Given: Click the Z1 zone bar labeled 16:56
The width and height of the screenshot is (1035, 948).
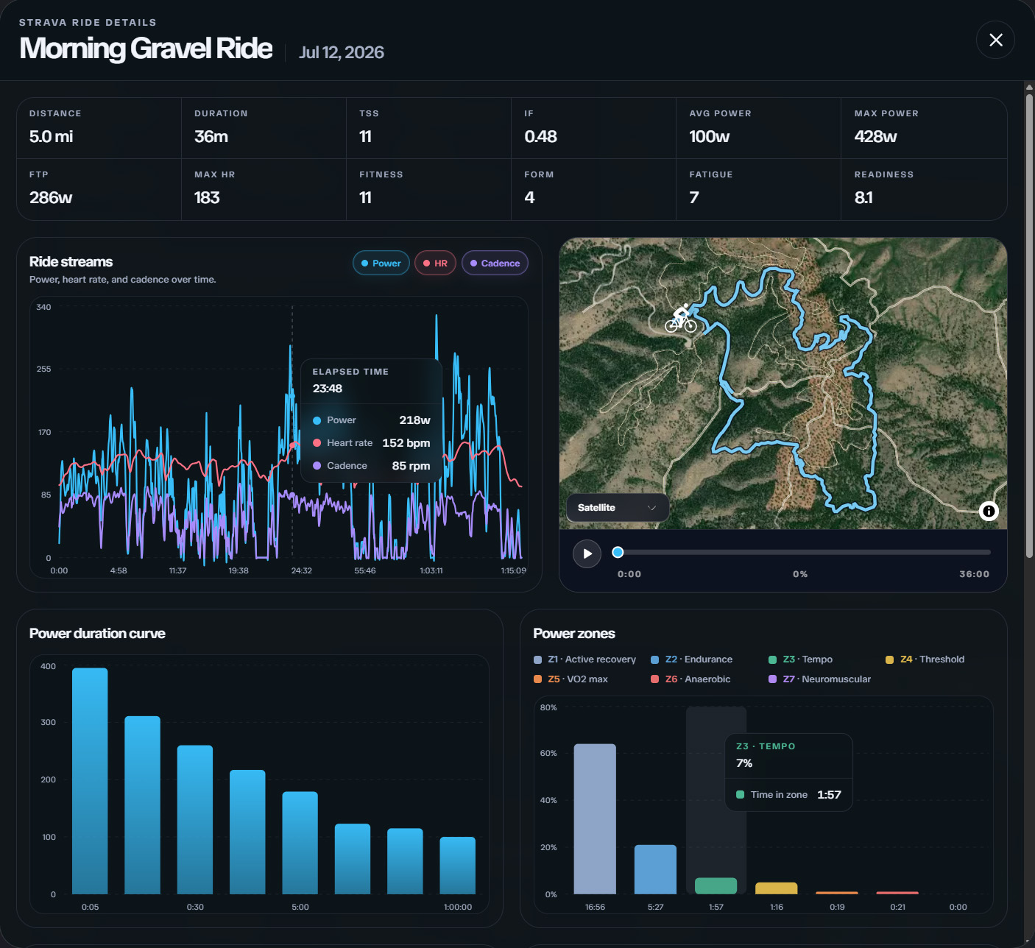Looking at the screenshot, I should (595, 819).
